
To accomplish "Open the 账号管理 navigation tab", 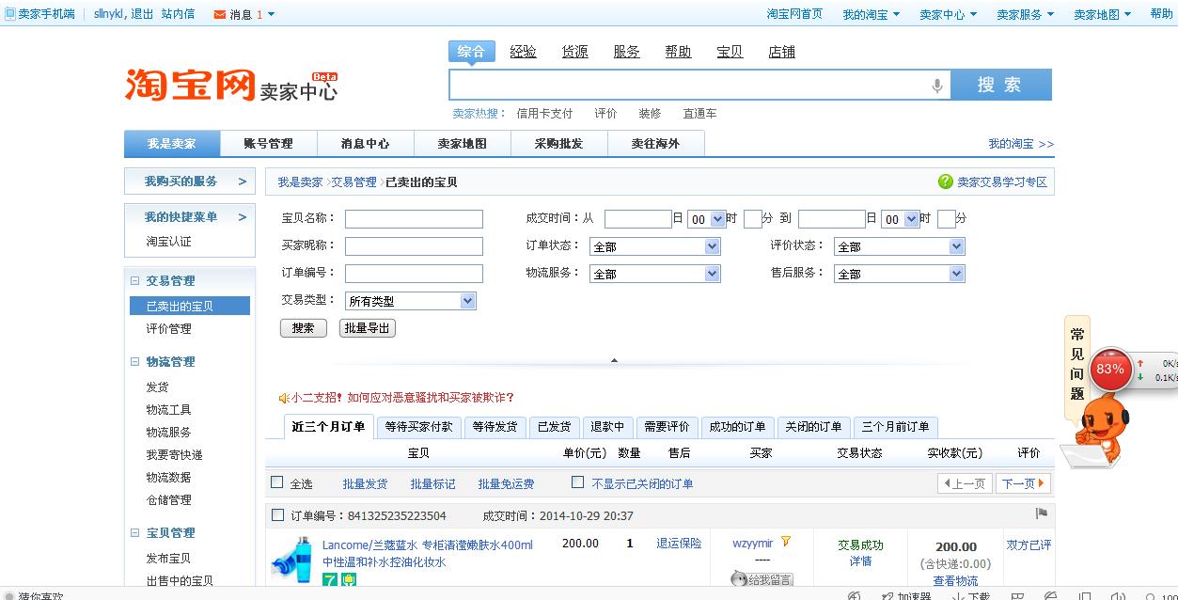I will [x=268, y=144].
